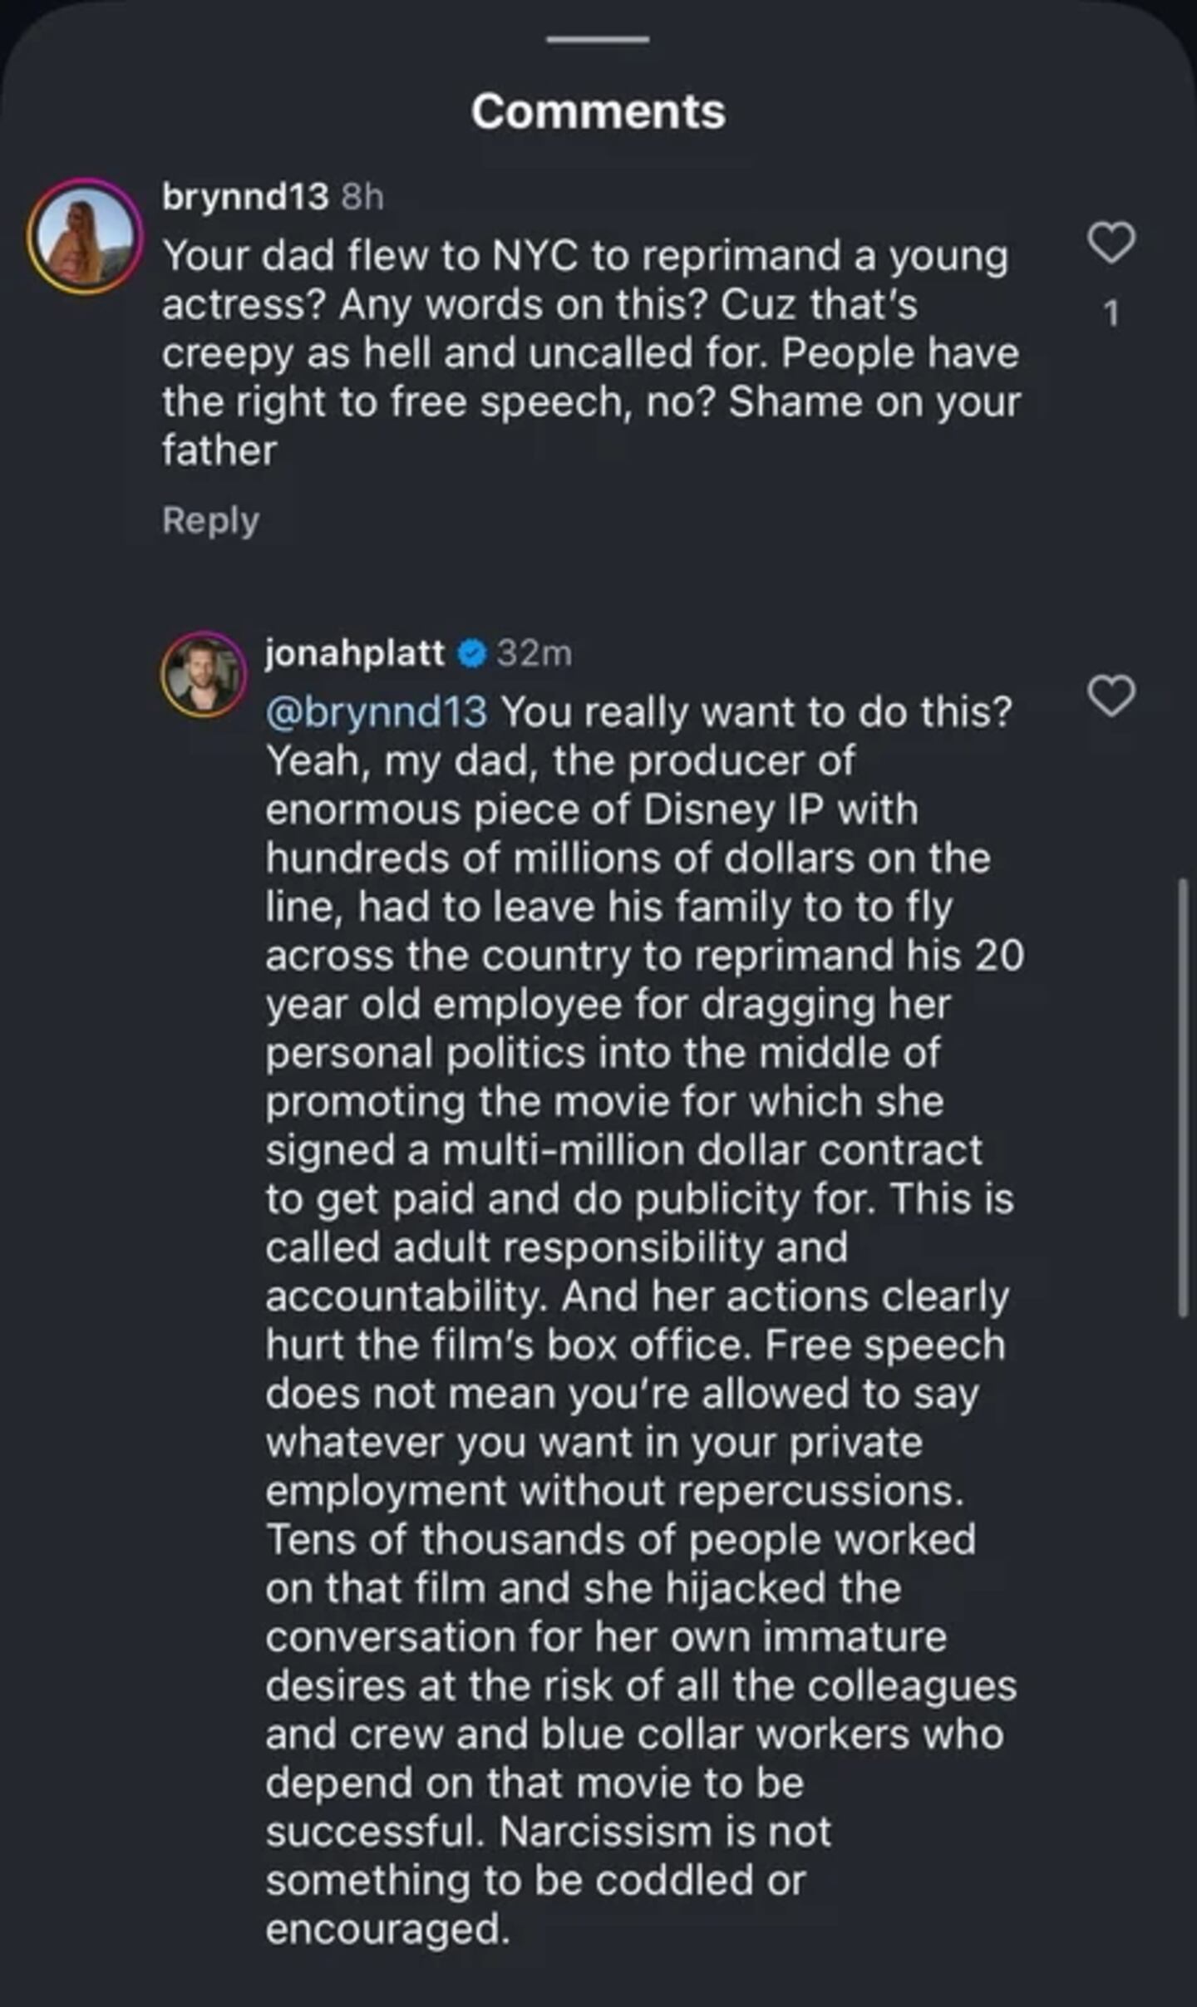1197x2007 pixels.
Task: Tap brynnd13's comment text
Action: point(591,353)
